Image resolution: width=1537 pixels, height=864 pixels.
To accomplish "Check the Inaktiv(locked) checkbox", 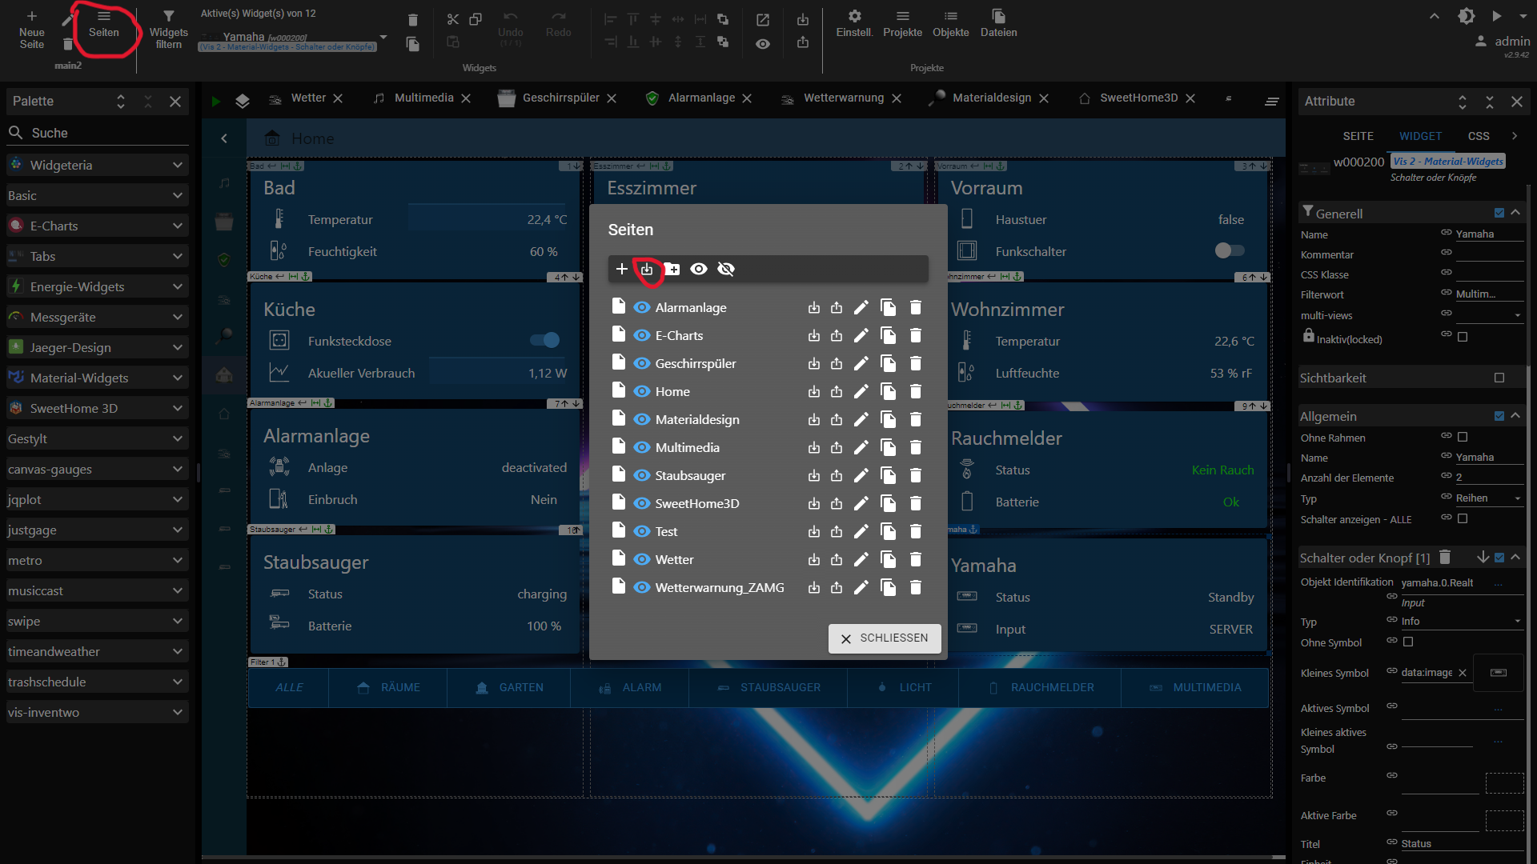I will pos(1463,338).
